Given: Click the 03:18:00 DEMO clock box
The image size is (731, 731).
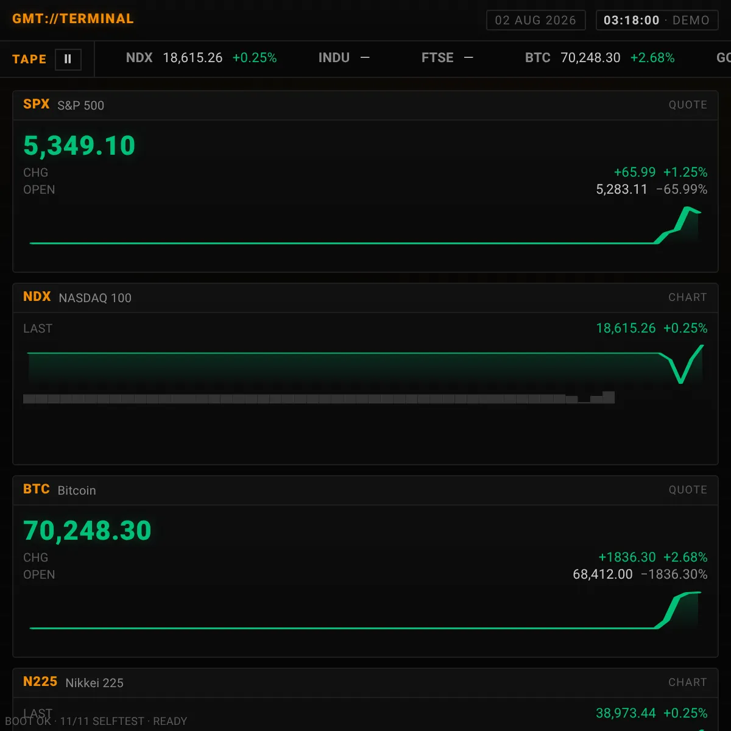Looking at the screenshot, I should [657, 20].
